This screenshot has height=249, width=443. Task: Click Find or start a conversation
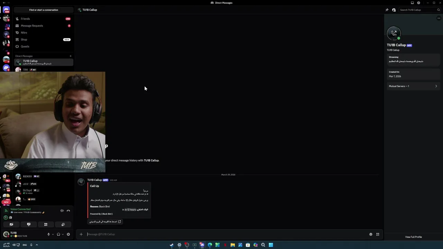(x=44, y=10)
